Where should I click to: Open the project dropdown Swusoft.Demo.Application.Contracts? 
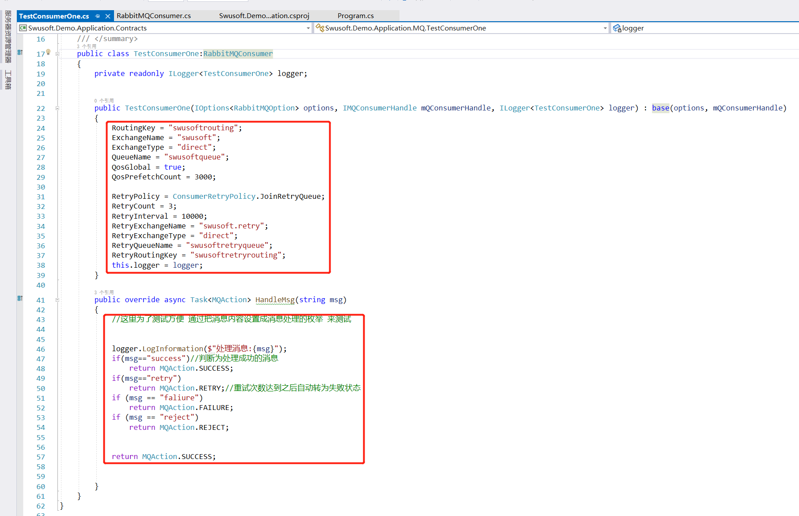coord(165,28)
